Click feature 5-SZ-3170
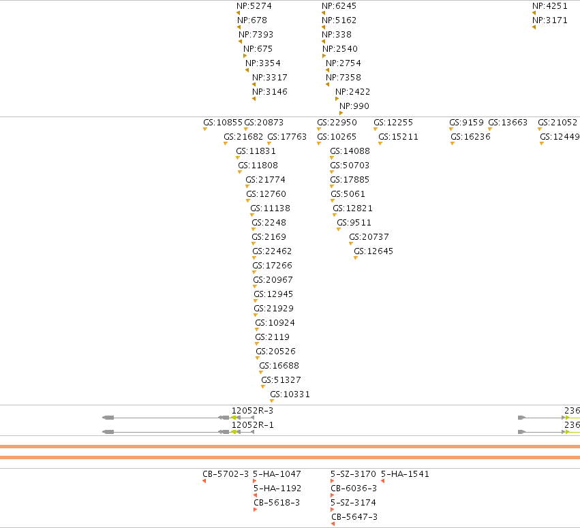This screenshot has width=580, height=528. (353, 474)
